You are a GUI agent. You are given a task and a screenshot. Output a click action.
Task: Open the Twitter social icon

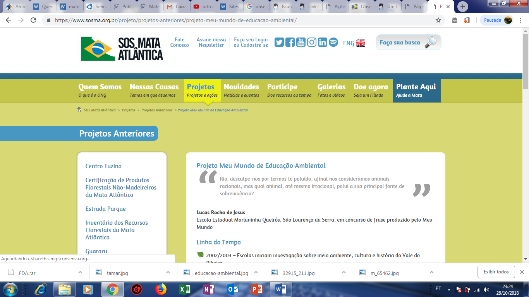(x=279, y=43)
